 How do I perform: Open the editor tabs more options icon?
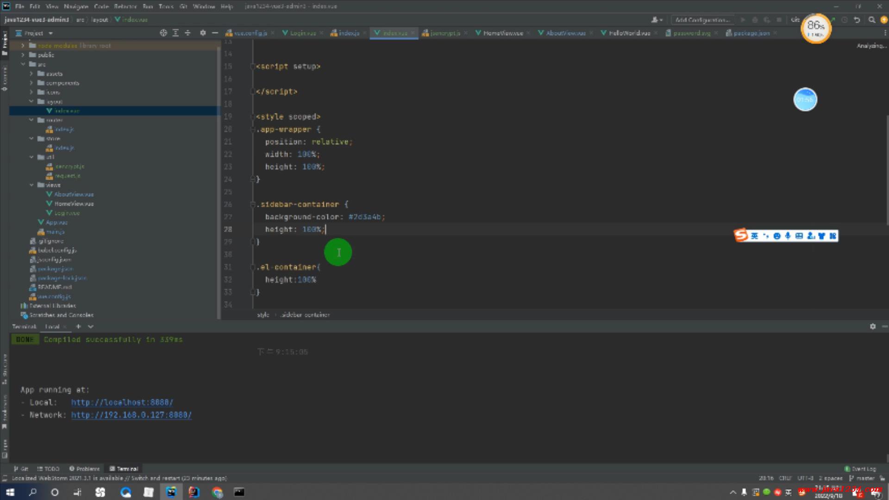[885, 33]
